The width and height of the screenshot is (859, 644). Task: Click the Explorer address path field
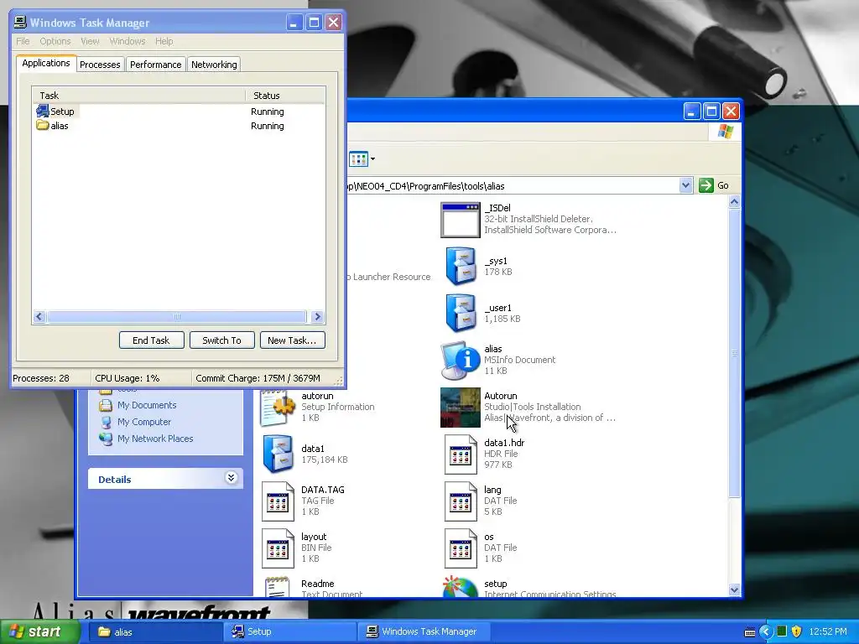coord(513,185)
